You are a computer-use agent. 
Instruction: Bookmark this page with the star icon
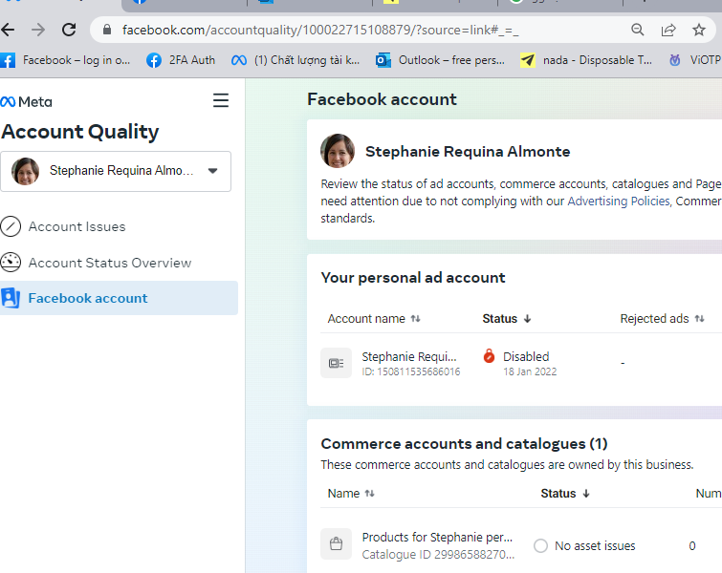pos(699,30)
